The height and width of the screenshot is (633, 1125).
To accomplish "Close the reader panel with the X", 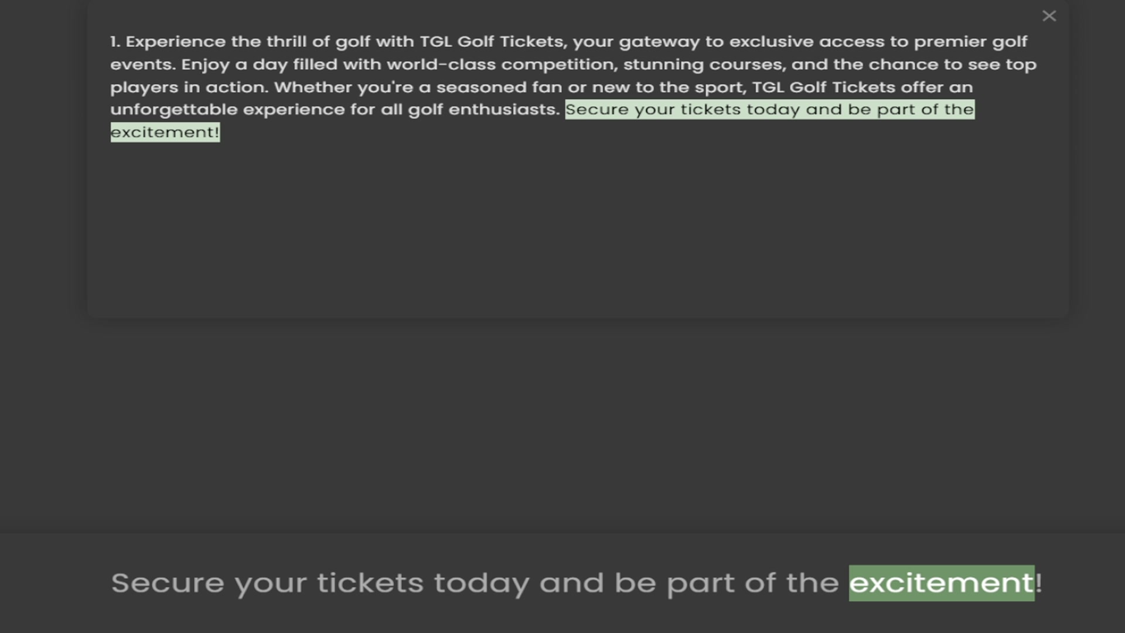I will (1049, 16).
